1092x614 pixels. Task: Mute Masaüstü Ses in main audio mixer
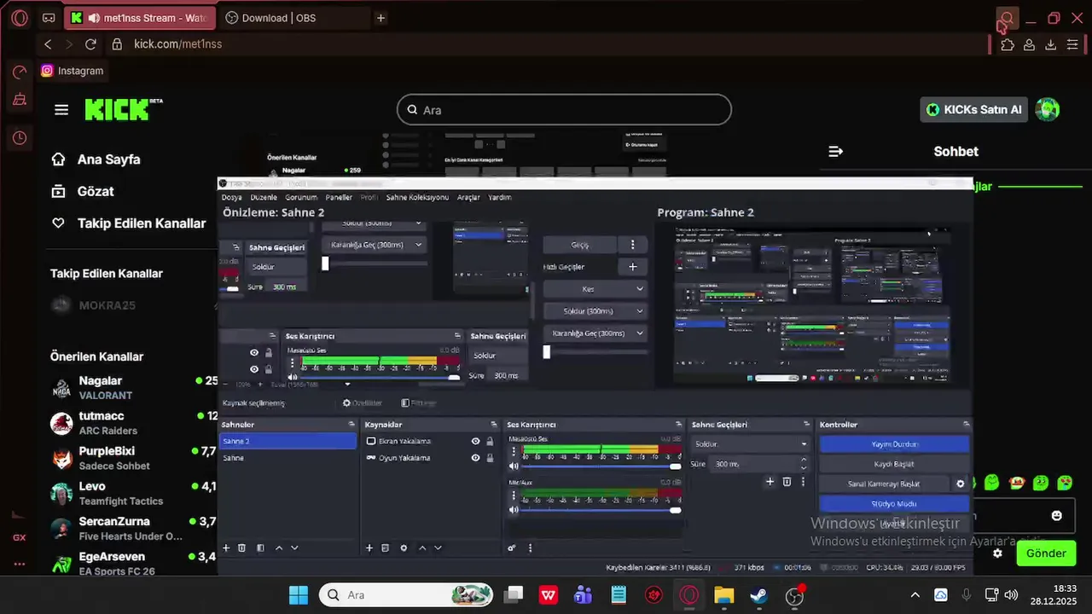pos(514,466)
